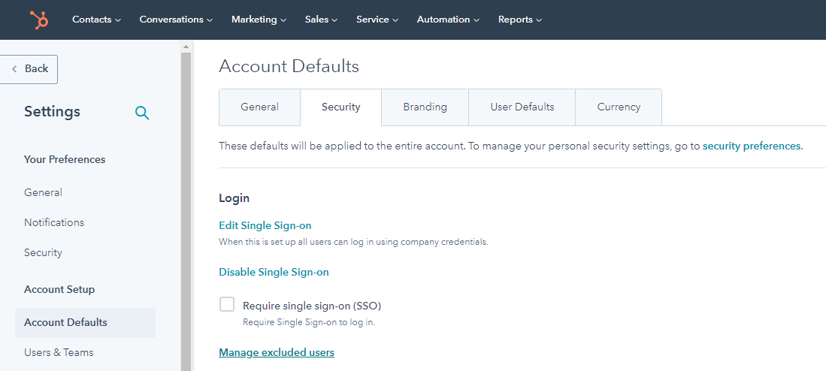Follow the security preferences link

point(751,146)
